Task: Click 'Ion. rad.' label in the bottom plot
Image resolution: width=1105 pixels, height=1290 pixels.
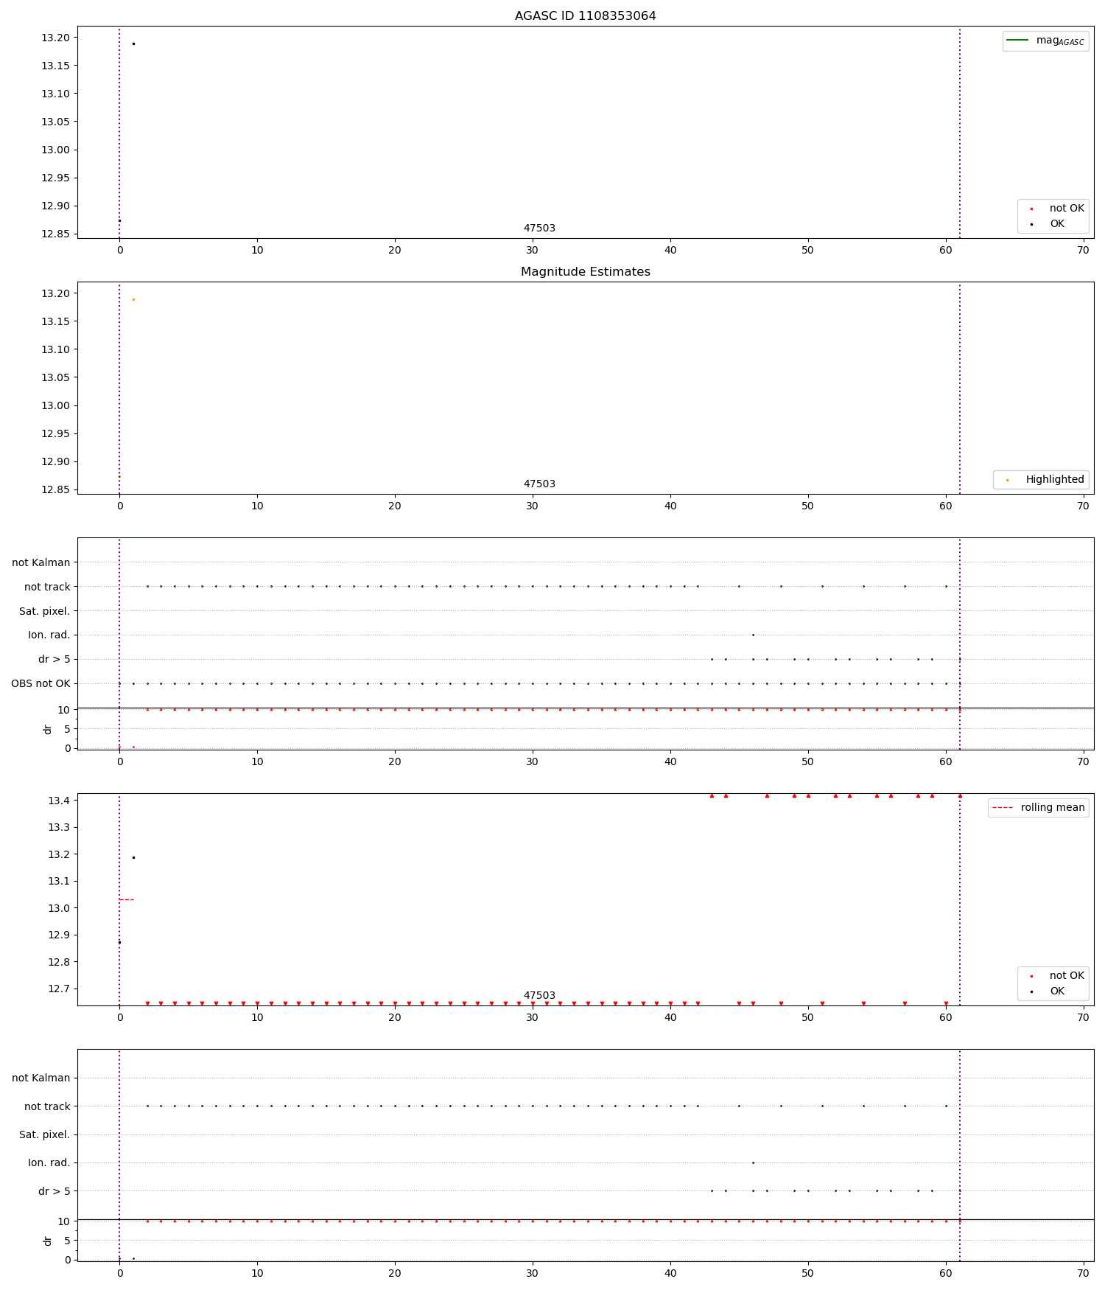Action: (49, 1162)
